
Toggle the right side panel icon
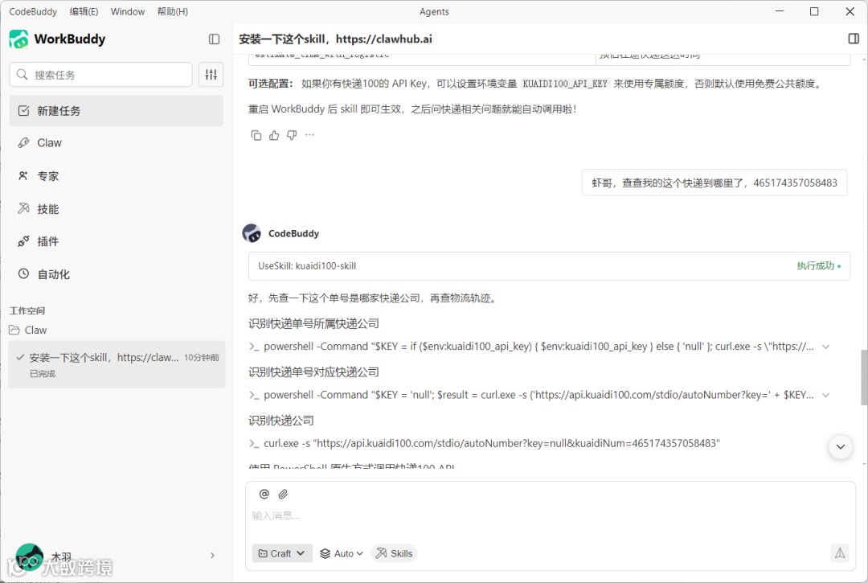pyautogui.click(x=853, y=39)
